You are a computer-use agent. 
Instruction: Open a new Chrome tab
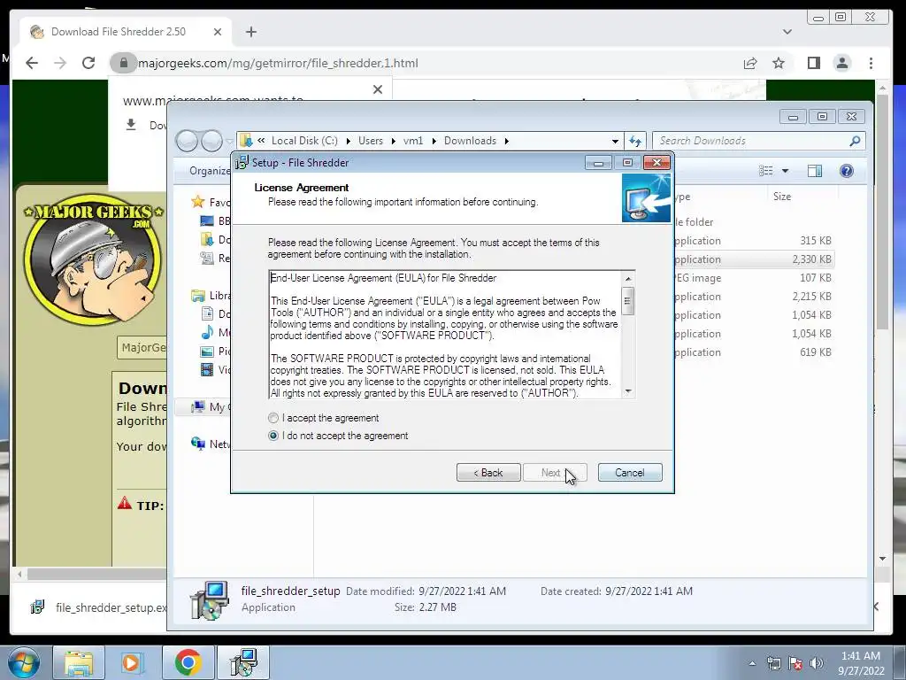click(250, 32)
